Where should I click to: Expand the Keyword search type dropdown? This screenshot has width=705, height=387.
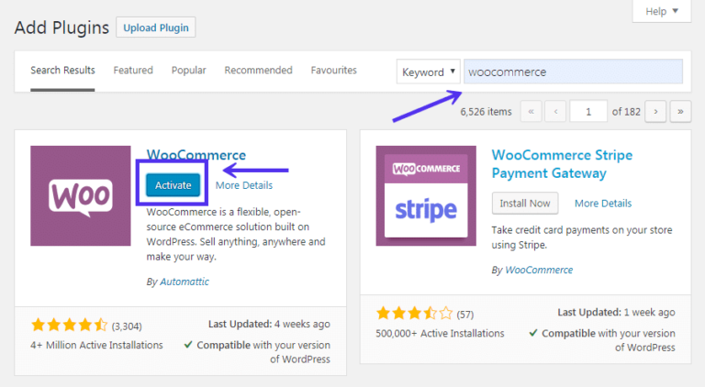pyautogui.click(x=428, y=72)
